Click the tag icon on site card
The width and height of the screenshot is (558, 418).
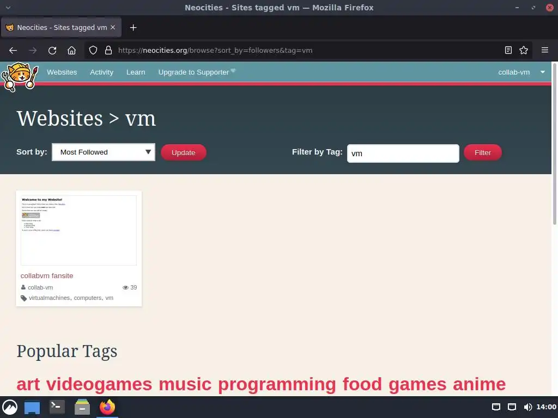23,298
